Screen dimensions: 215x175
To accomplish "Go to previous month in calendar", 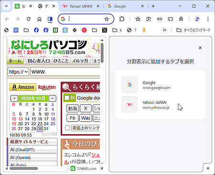I will click(14, 98).
